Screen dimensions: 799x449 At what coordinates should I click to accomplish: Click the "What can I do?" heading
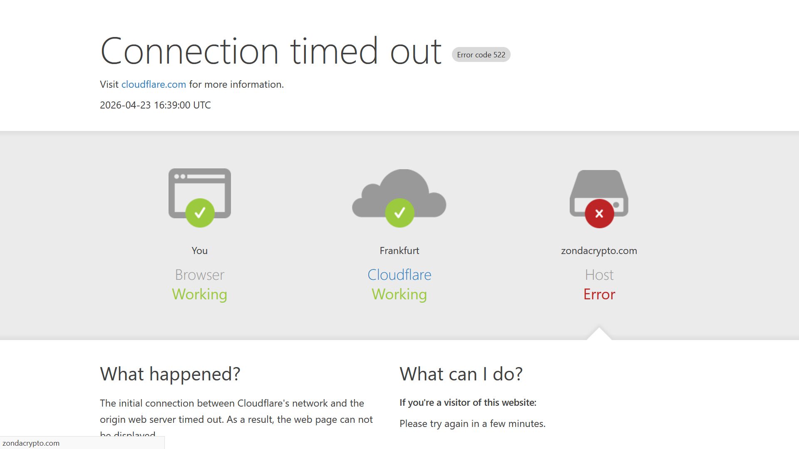[461, 374]
